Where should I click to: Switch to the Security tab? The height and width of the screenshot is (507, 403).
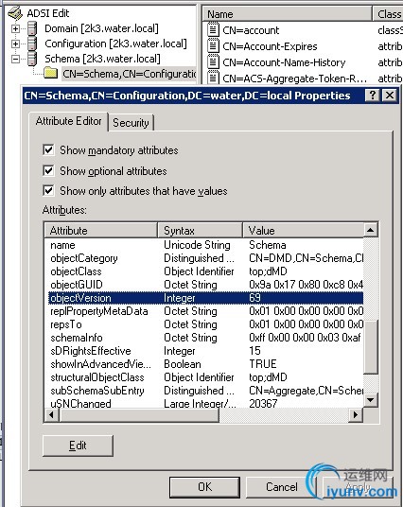pos(131,123)
